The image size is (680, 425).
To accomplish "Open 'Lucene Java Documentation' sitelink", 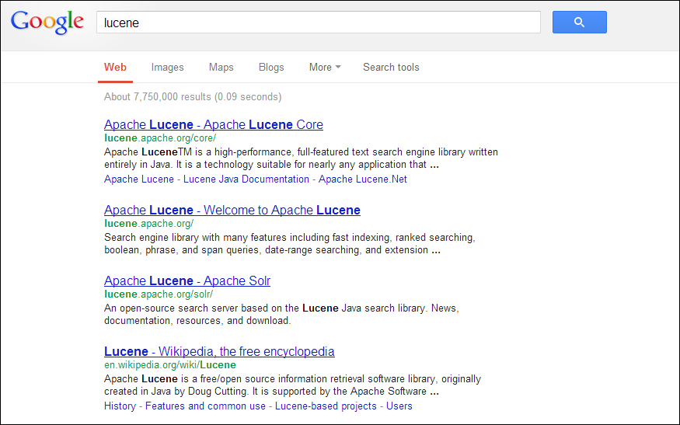I will click(x=246, y=179).
